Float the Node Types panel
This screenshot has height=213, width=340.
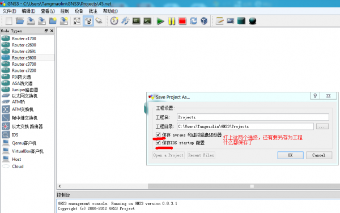[46, 31]
